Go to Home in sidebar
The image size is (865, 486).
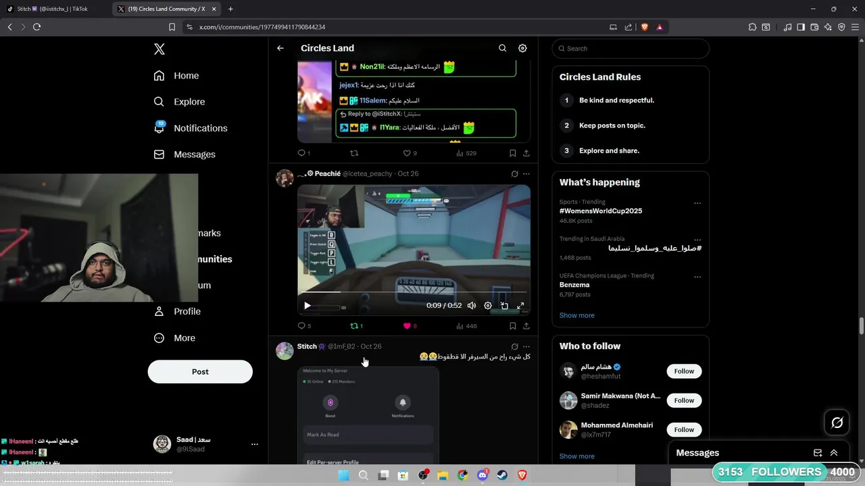click(176, 76)
